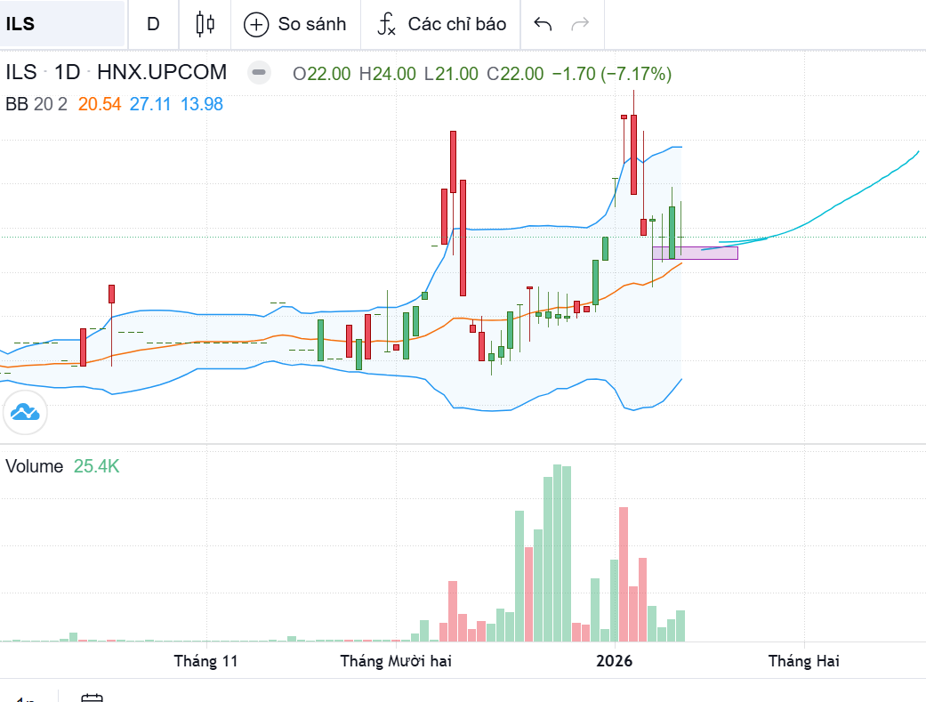The width and height of the screenshot is (926, 702).
Task: Click the fx icon of indicators
Action: click(x=386, y=24)
